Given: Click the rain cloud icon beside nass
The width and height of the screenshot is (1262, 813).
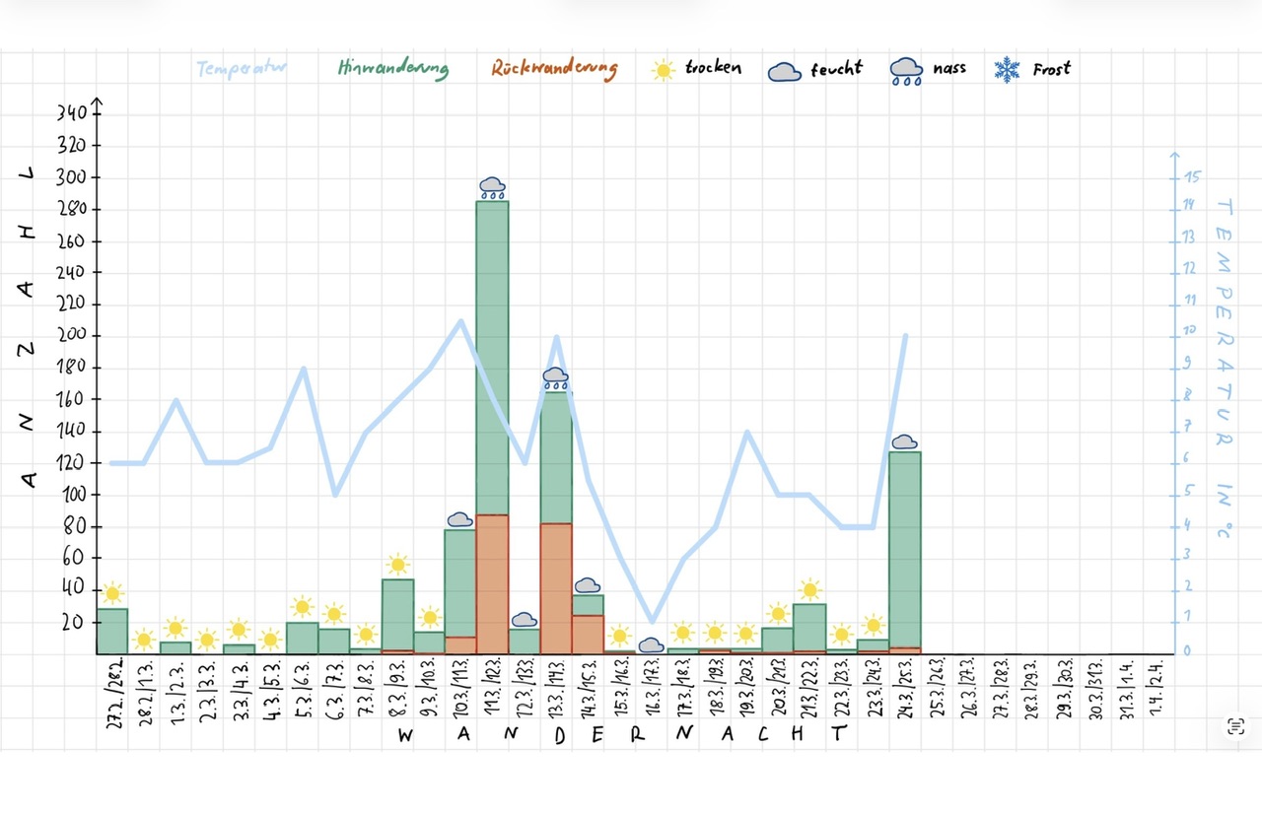Looking at the screenshot, I should [906, 71].
